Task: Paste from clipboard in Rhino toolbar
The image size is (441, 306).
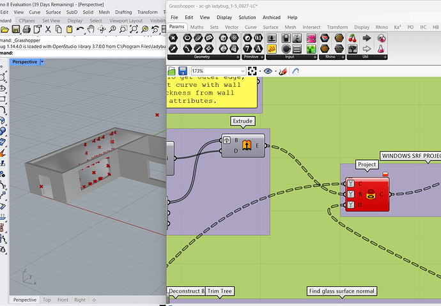Action: [x=69, y=29]
